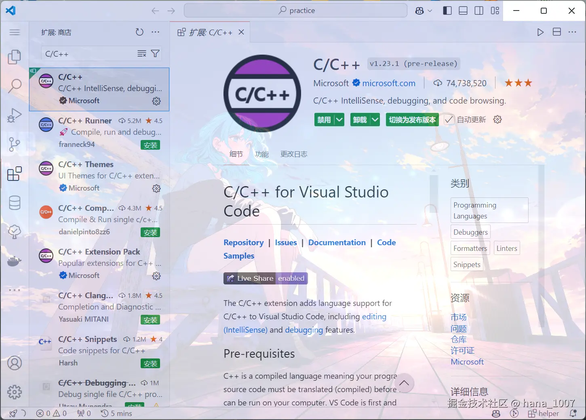Open the database view icon

(x=15, y=203)
